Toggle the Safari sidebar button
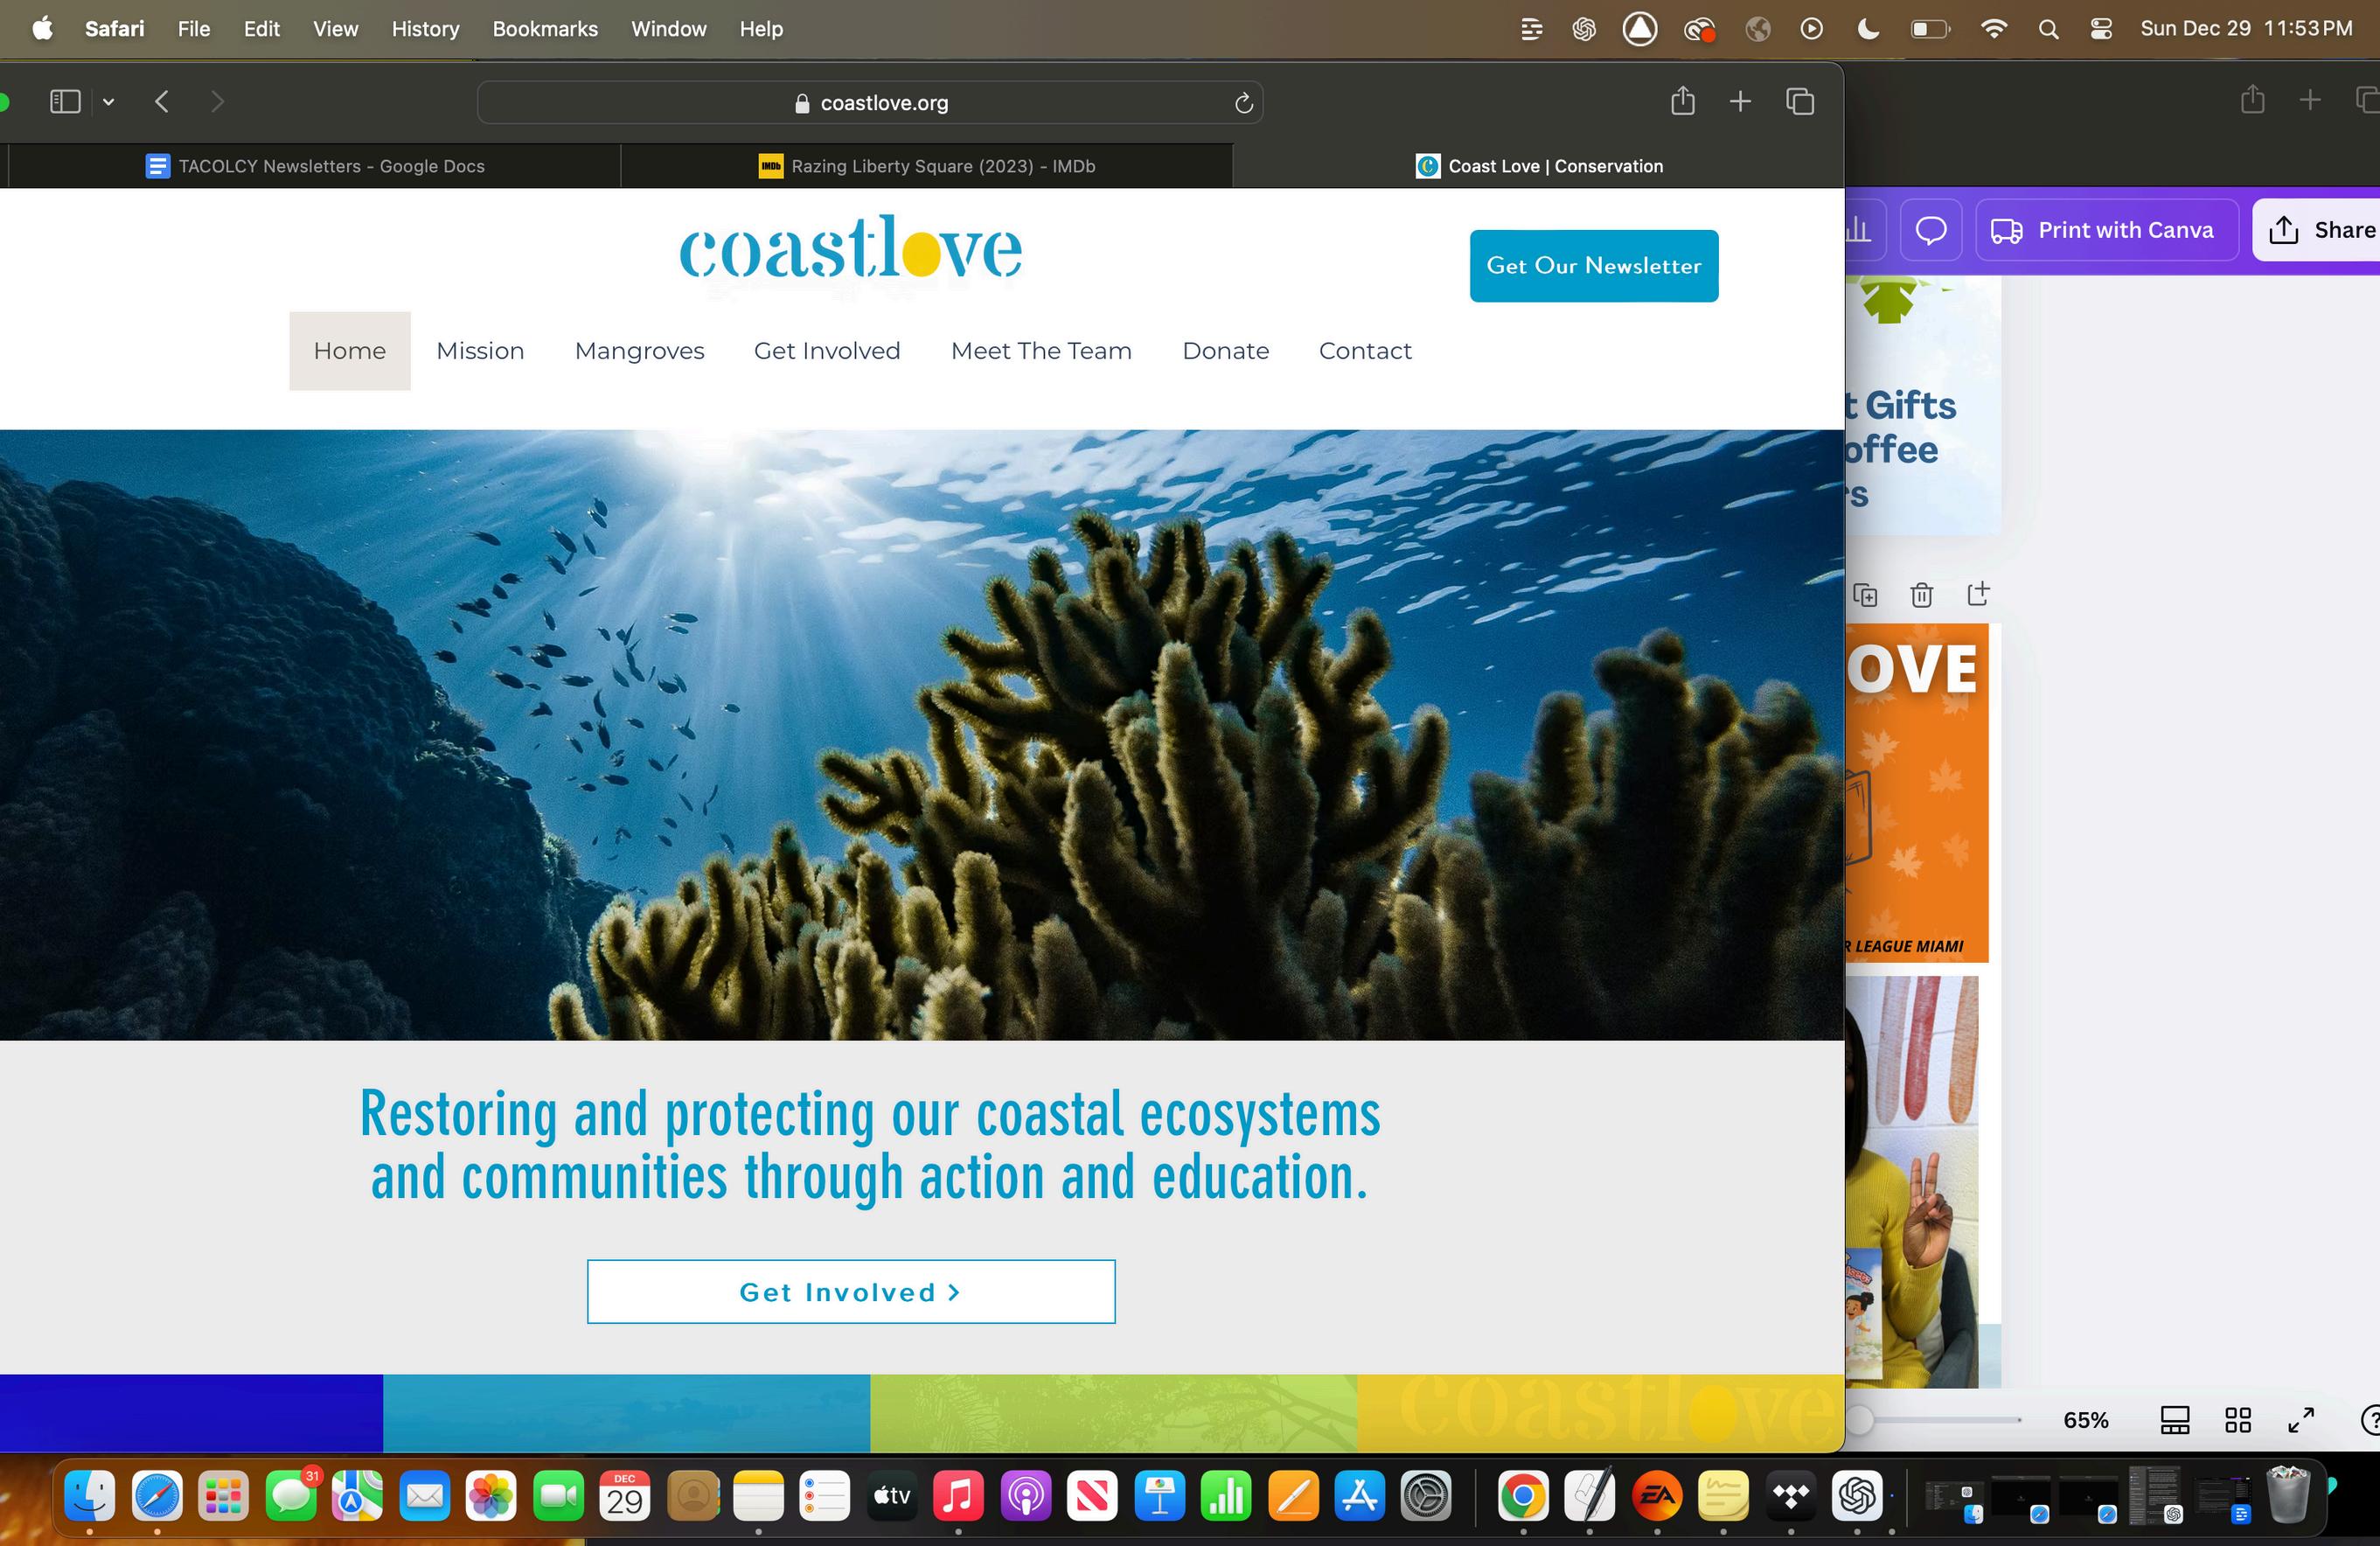This screenshot has width=2380, height=1546. pyautogui.click(x=65, y=101)
